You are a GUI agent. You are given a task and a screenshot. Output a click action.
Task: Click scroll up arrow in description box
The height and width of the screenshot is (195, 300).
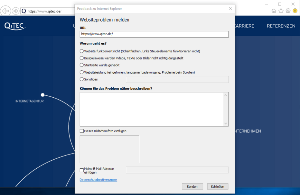click(226, 95)
